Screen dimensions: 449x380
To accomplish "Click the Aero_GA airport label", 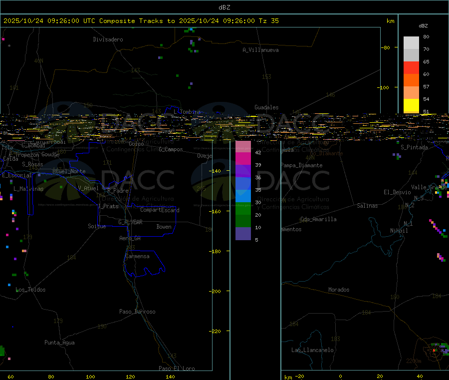I will tap(130, 238).
